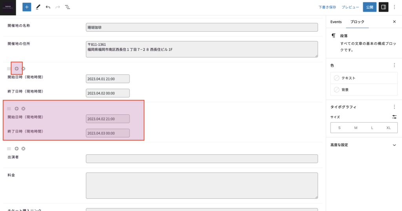Screen dimensions: 402x211
Task: Switch to the ブロック tab
Action: (x=357, y=22)
